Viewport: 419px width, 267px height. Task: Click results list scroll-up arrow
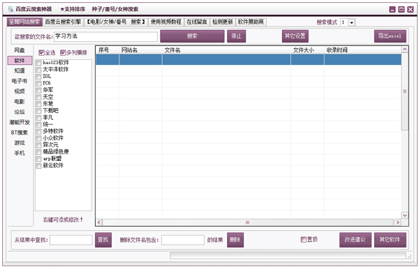(x=405, y=49)
